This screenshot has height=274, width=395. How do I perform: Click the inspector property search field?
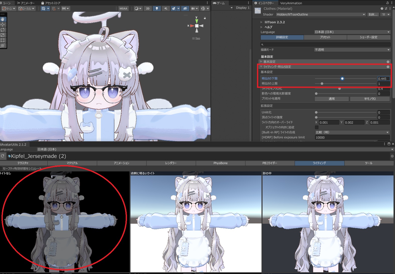(x=325, y=45)
